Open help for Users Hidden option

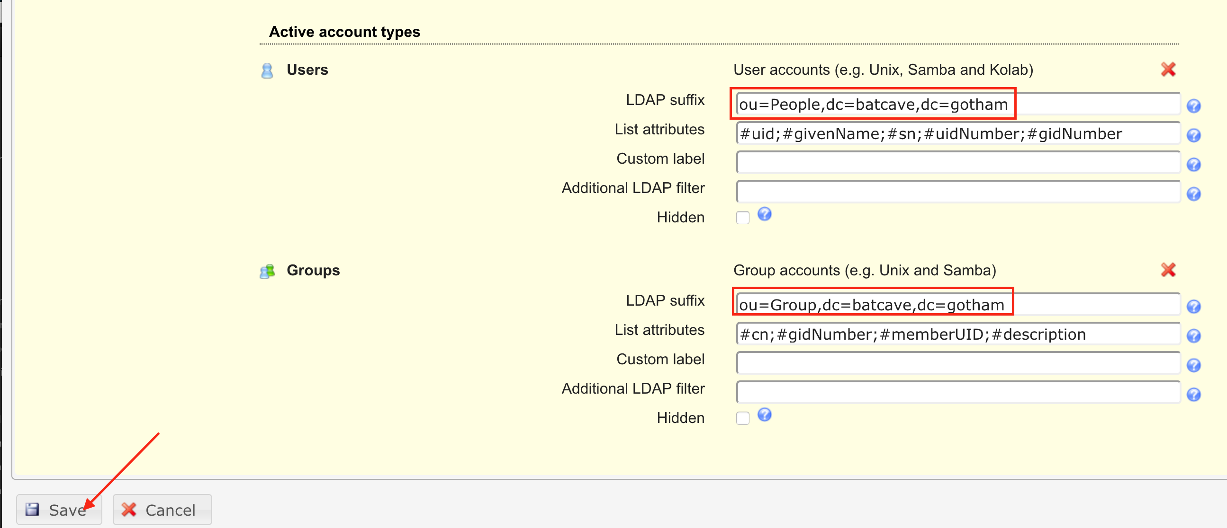coord(764,214)
